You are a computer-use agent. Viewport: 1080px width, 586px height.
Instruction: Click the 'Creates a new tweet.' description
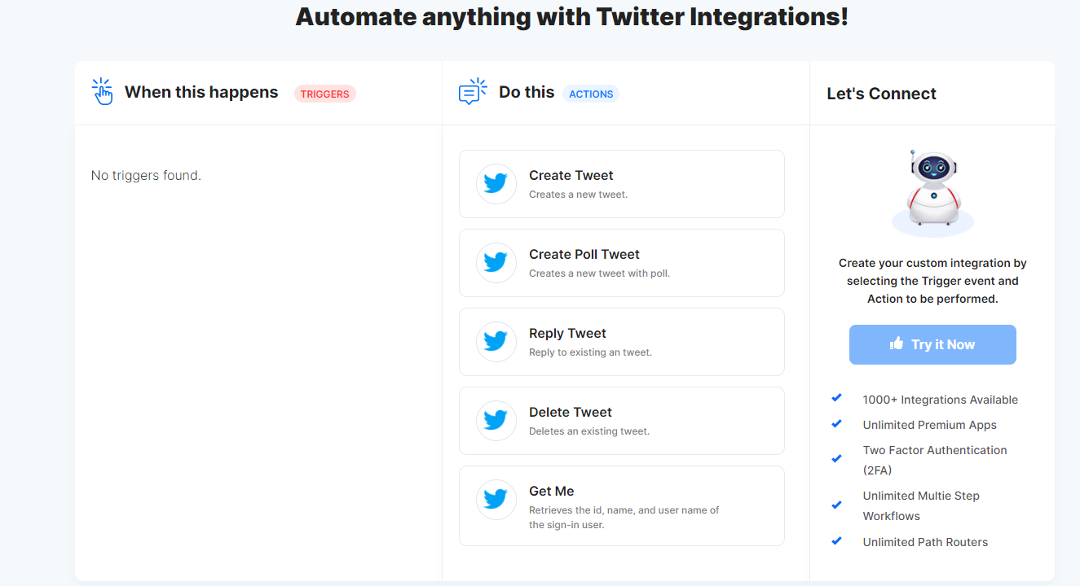[x=578, y=195]
